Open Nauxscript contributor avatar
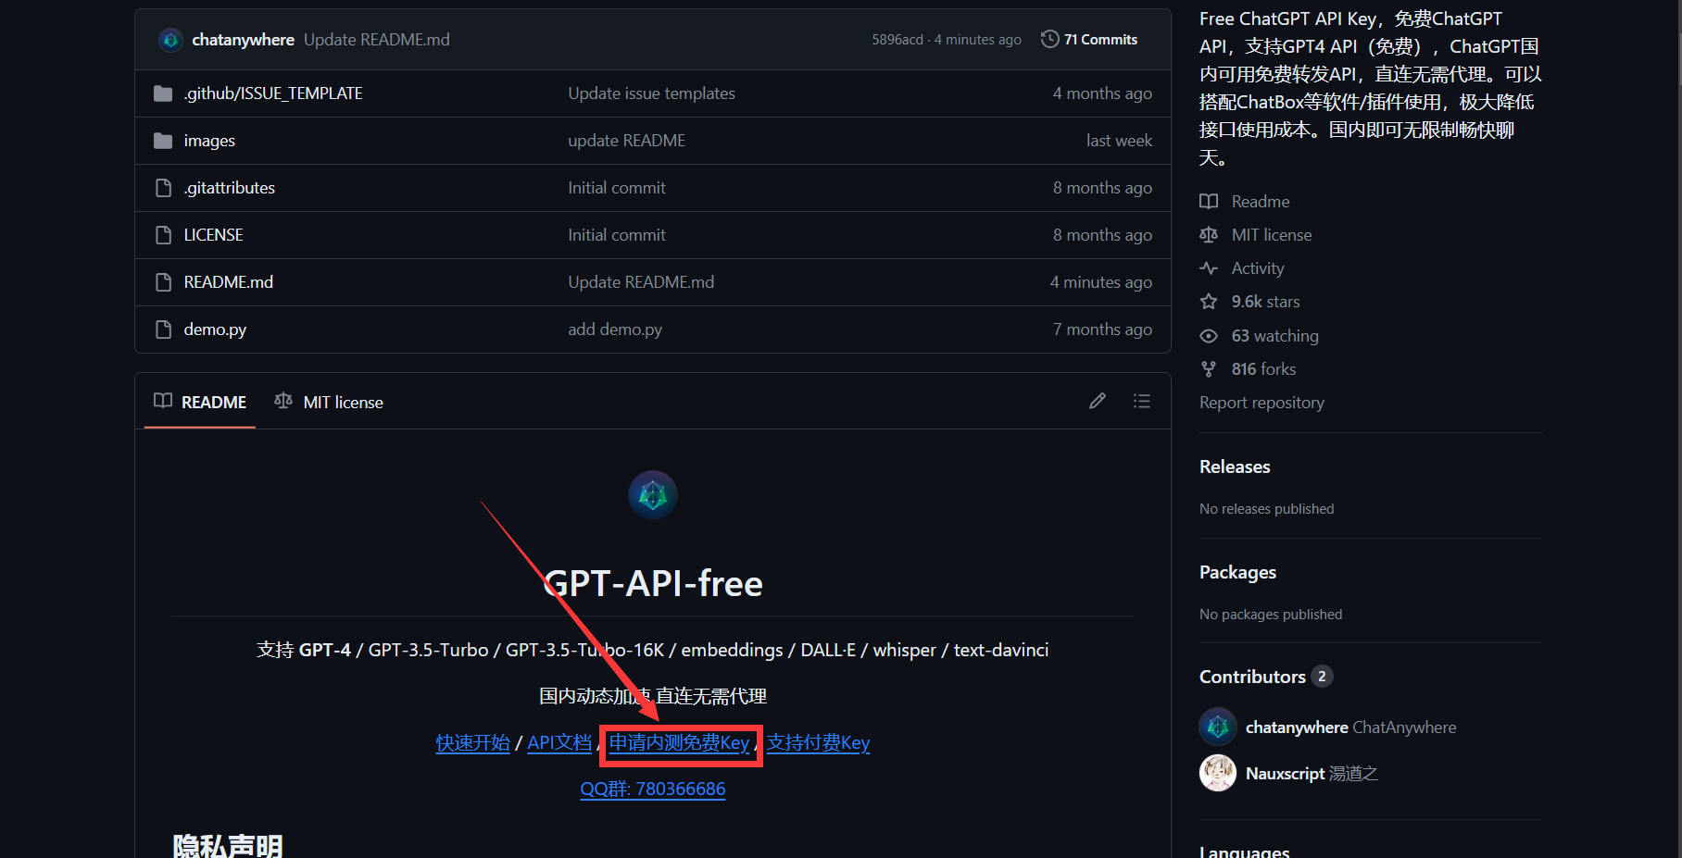 pyautogui.click(x=1218, y=774)
